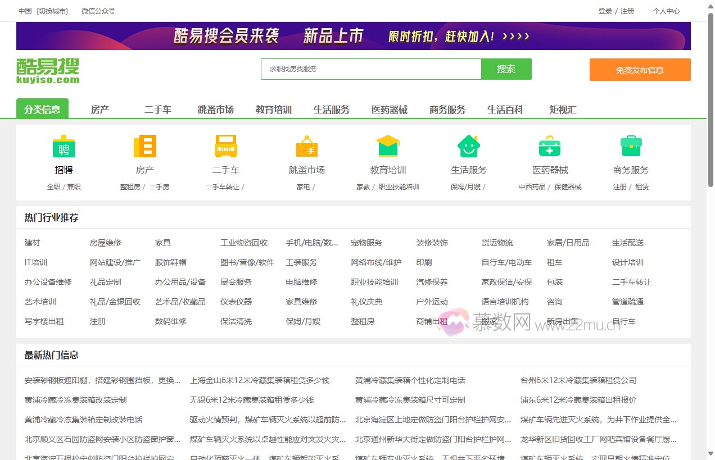Open the 商务服务 (business services) icon
Screen dimensions: 715x460
pos(630,147)
